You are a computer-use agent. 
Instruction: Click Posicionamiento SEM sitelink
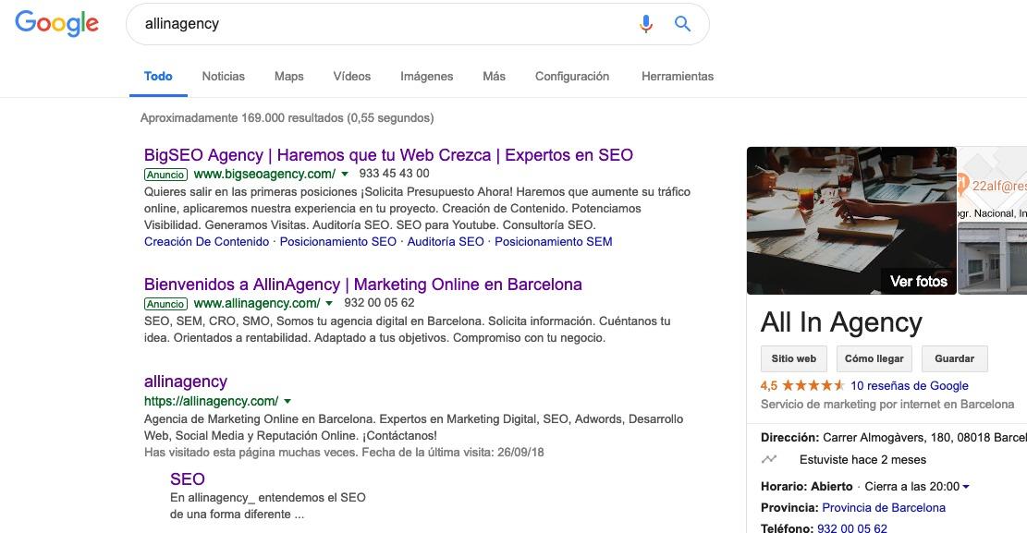(x=554, y=242)
